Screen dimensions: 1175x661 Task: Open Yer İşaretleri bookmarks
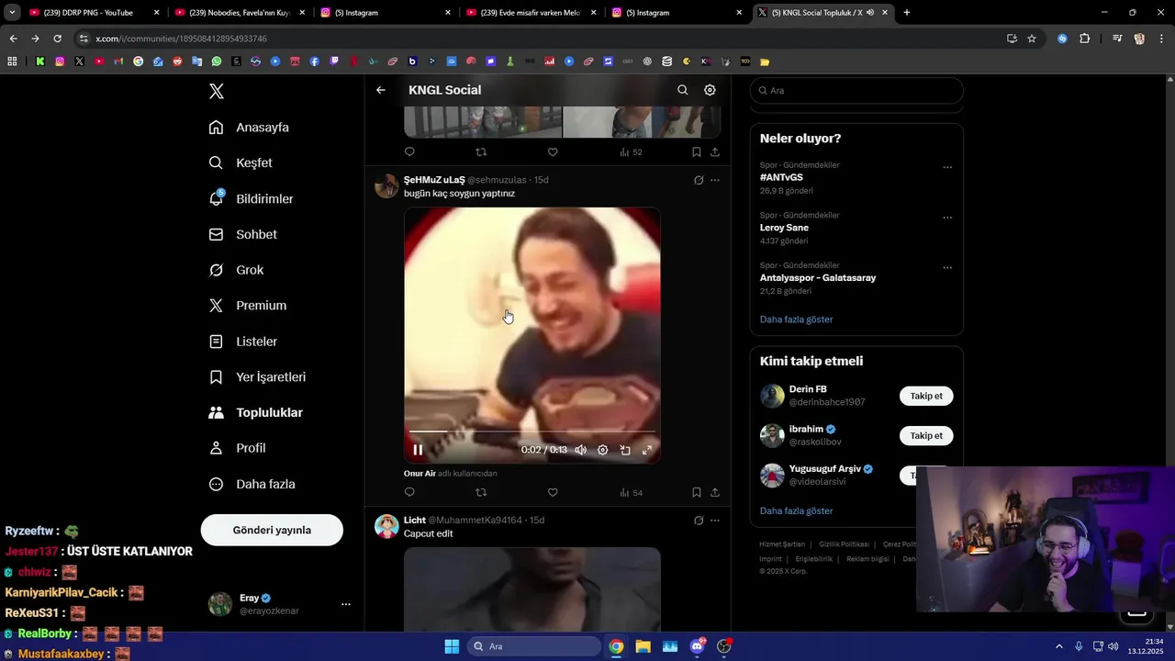click(x=257, y=377)
